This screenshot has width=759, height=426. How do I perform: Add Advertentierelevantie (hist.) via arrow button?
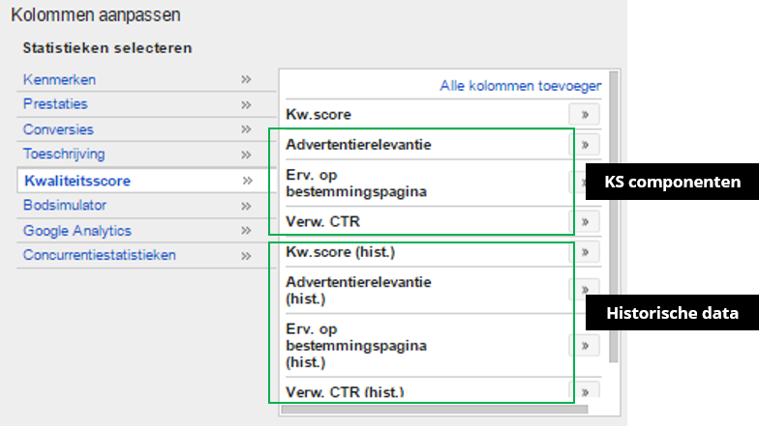pyautogui.click(x=584, y=290)
